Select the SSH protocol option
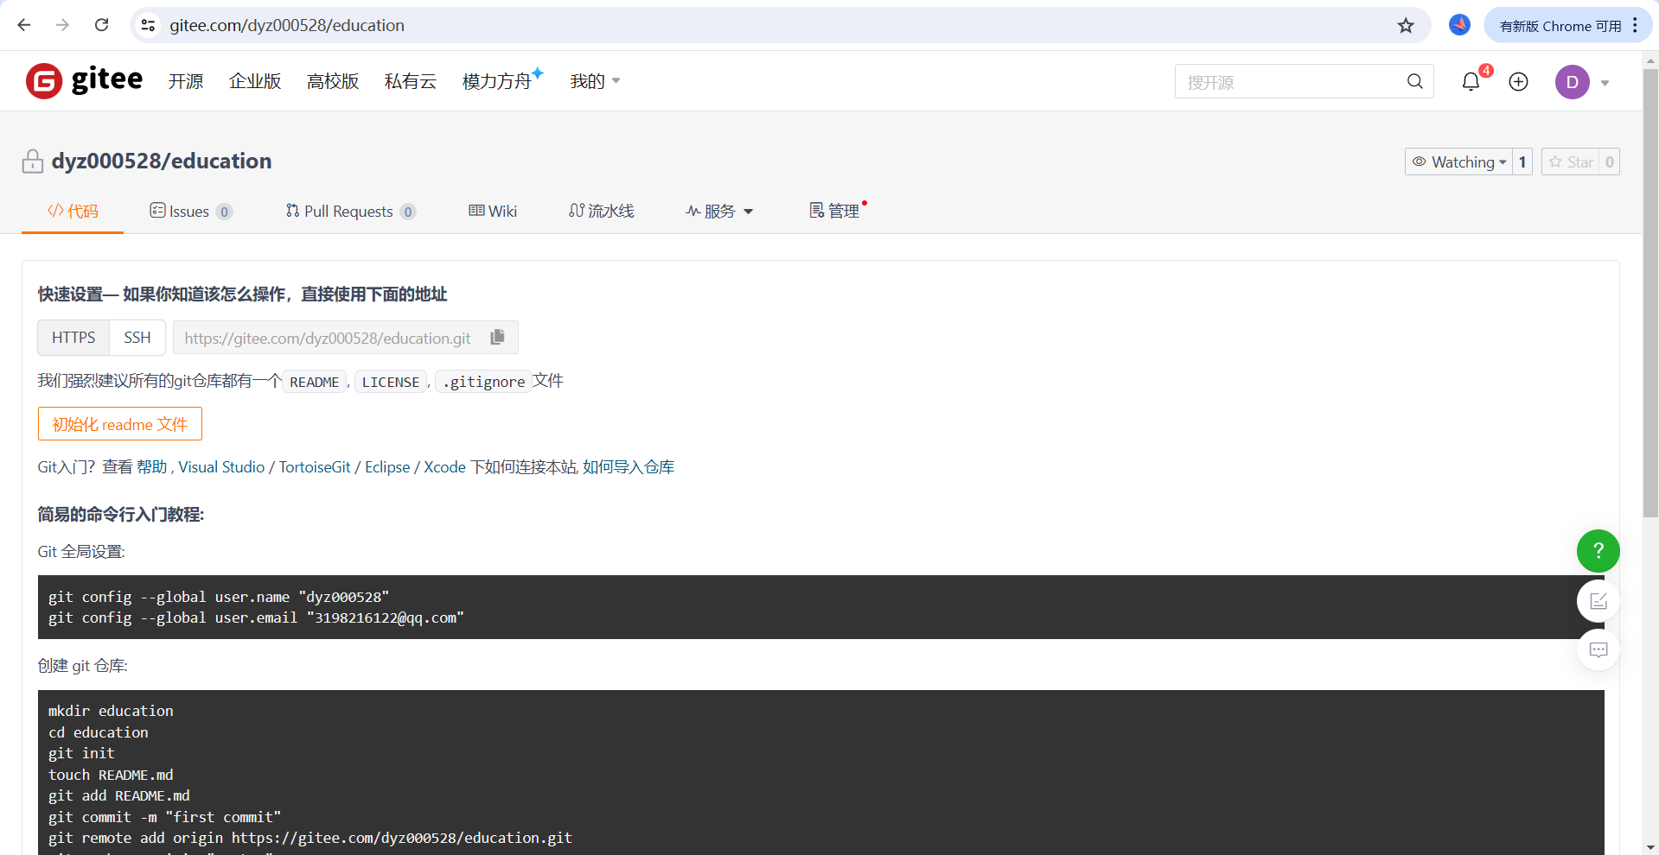This screenshot has width=1659, height=855. [x=137, y=338]
